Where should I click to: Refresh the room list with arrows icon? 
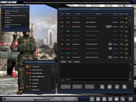pos(117,86)
